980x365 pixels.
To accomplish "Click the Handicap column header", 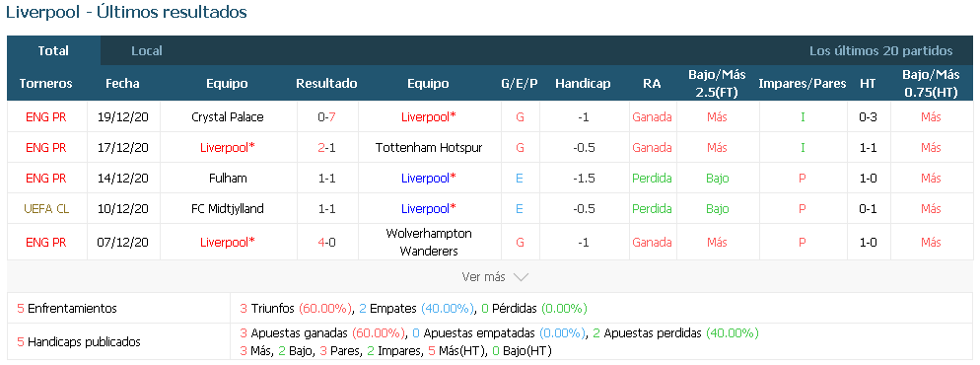I will (x=583, y=83).
